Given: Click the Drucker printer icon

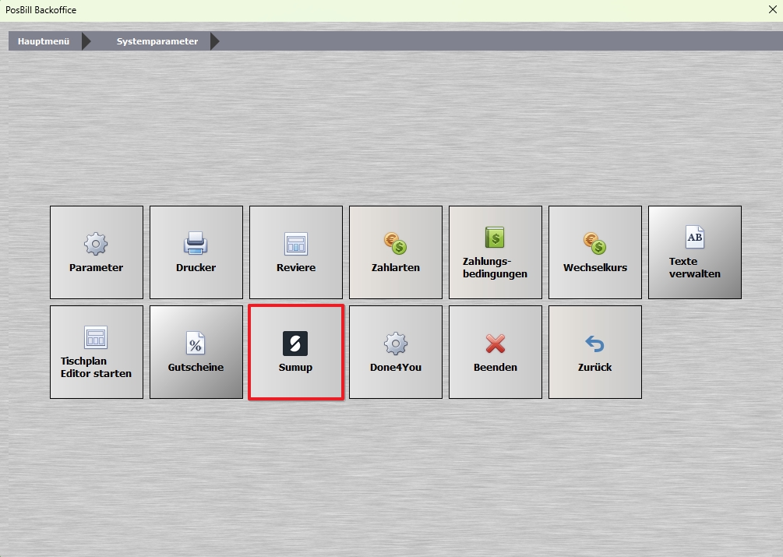Looking at the screenshot, I should point(196,245).
